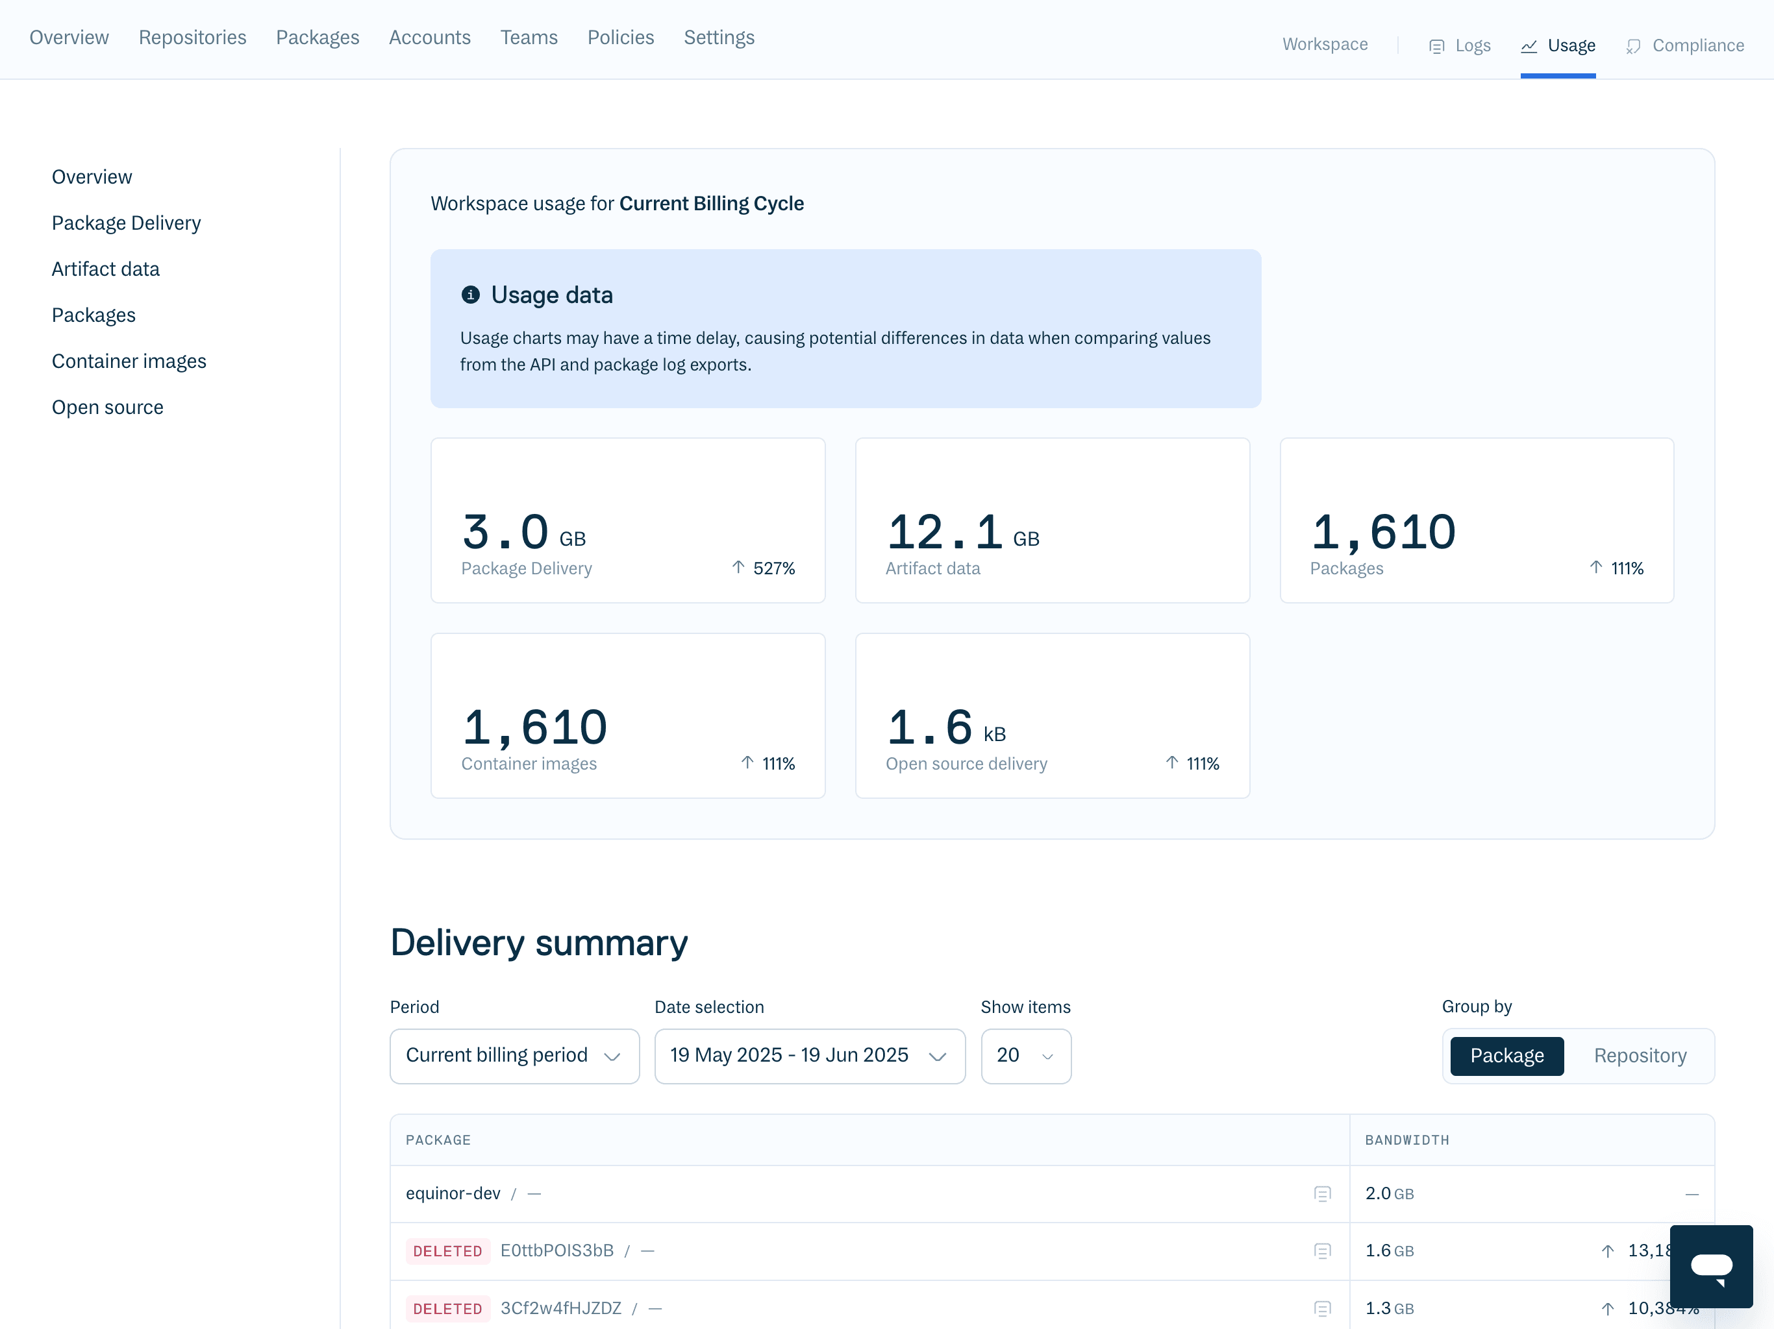The height and width of the screenshot is (1329, 1774).
Task: Open the Current billing period dropdown
Action: click(514, 1056)
